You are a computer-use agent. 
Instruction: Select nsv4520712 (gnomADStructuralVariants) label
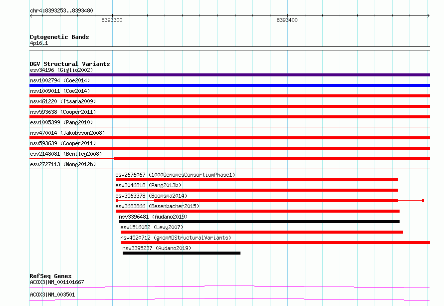(x=176, y=238)
